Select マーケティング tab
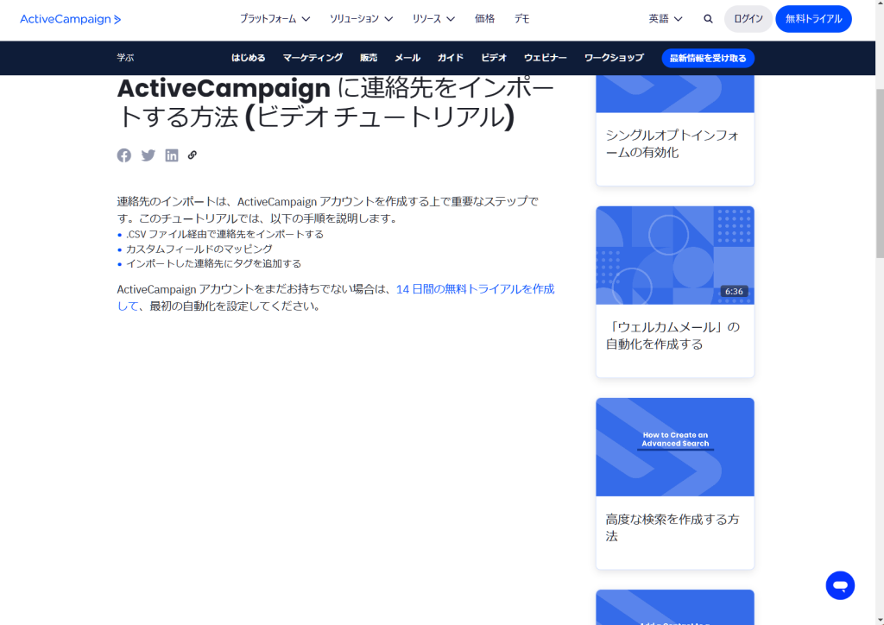The width and height of the screenshot is (884, 625). click(x=313, y=58)
